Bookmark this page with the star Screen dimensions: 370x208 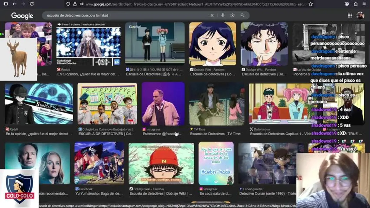tap(311, 4)
